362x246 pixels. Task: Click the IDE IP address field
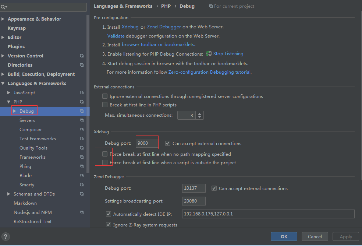268,214
